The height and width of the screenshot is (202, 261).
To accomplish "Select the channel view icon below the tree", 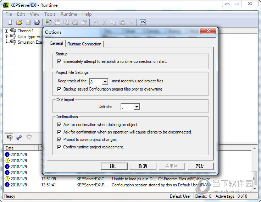I will pos(10,137).
